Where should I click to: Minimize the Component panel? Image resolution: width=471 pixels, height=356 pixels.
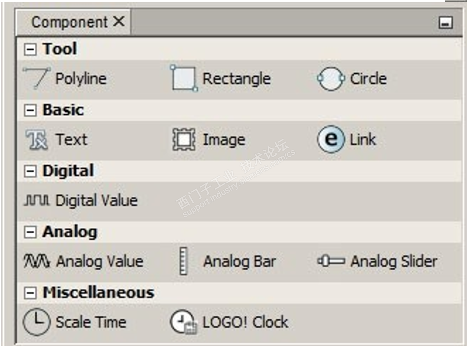[445, 23]
